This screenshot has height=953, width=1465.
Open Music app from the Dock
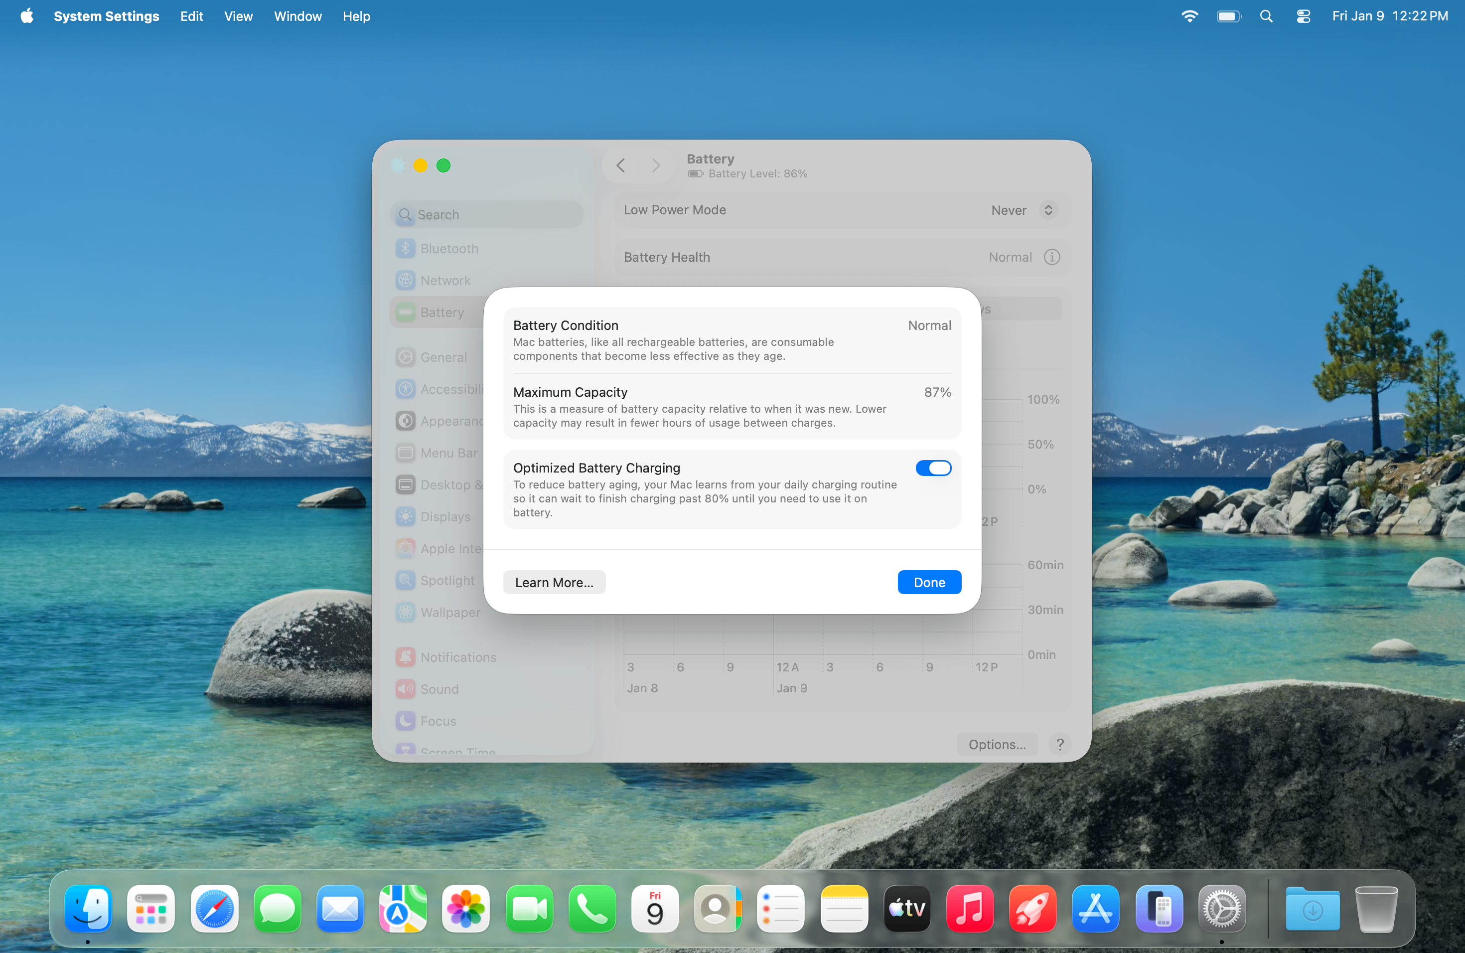(970, 908)
